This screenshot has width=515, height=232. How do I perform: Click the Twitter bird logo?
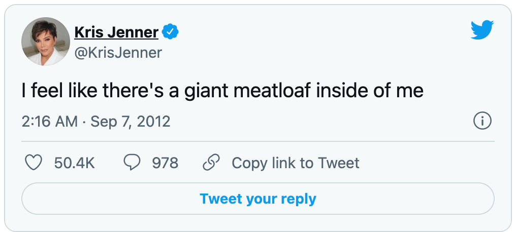[482, 31]
